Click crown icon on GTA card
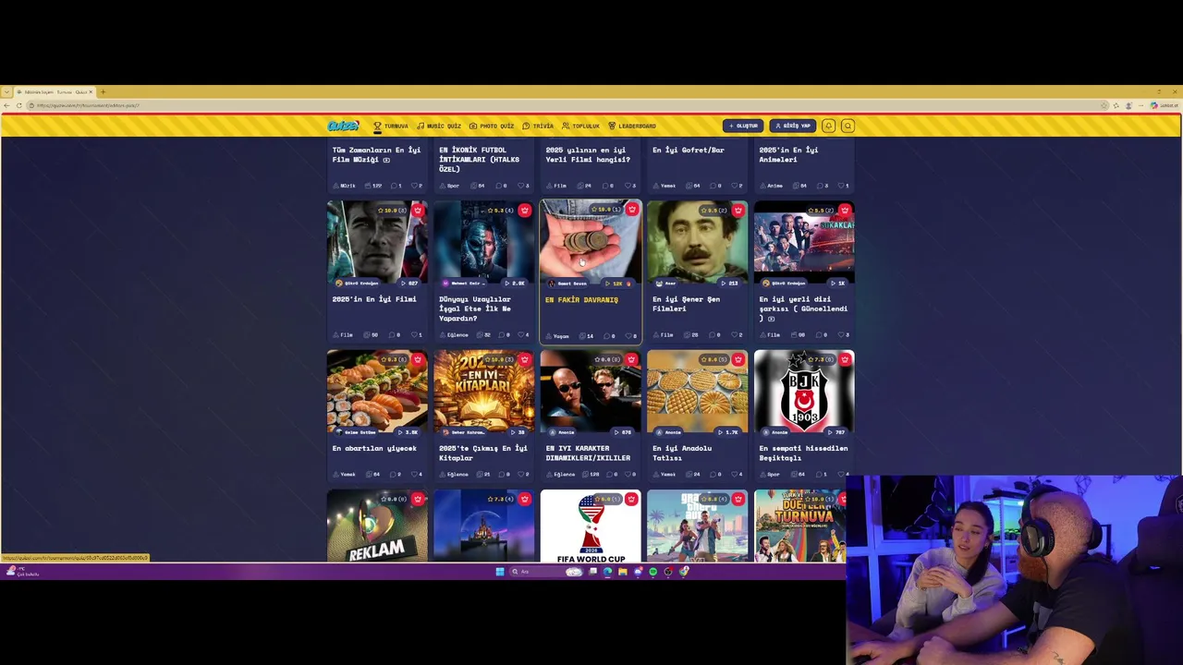 click(738, 499)
